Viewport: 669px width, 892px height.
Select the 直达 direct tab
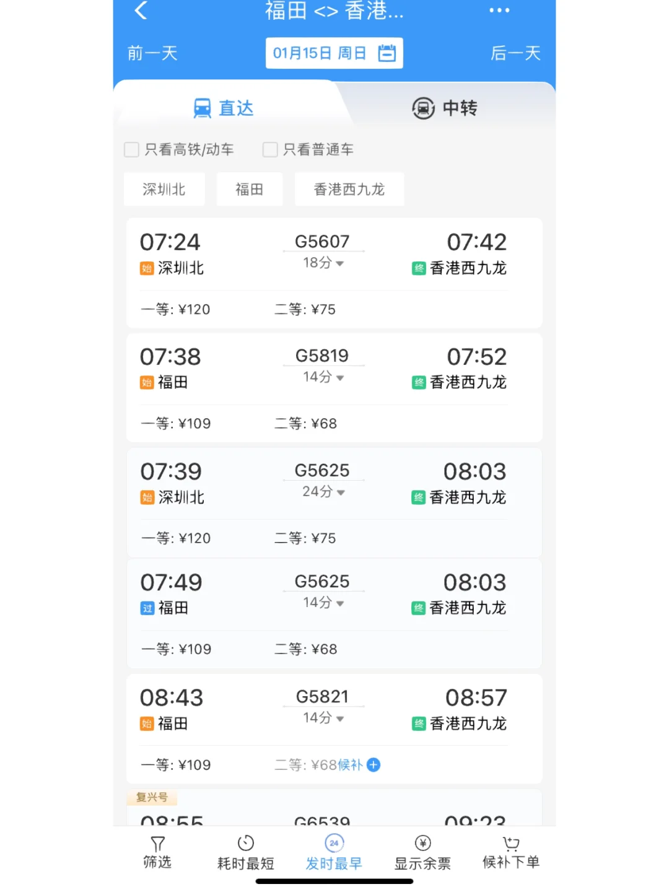(224, 108)
